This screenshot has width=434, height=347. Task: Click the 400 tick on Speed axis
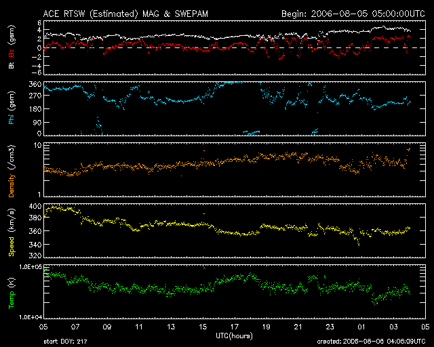point(34,205)
